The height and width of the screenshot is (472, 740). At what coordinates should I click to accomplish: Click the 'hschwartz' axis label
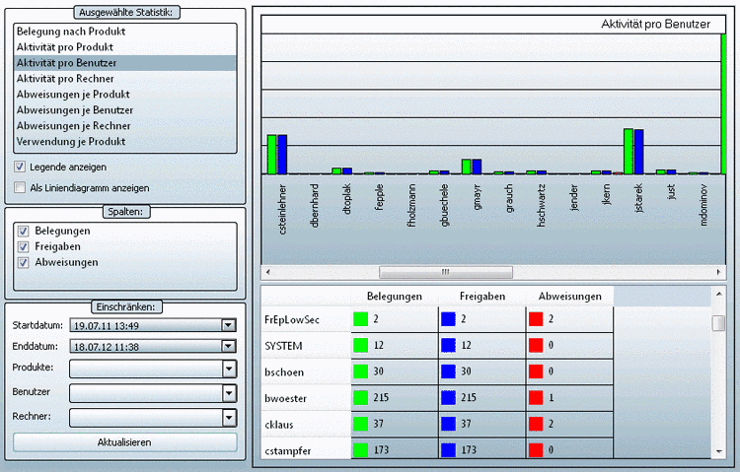click(541, 205)
